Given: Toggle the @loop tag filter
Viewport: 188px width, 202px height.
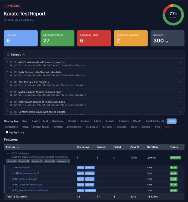Looking at the screenshot, I should pos(25,127).
